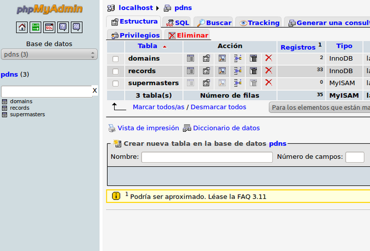Focus the Nombre new table field
Viewport: 370px width, 251px height.
(x=207, y=157)
